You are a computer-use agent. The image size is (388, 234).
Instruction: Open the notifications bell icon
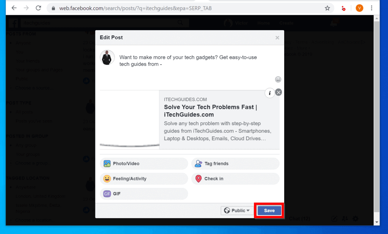coord(333,23)
